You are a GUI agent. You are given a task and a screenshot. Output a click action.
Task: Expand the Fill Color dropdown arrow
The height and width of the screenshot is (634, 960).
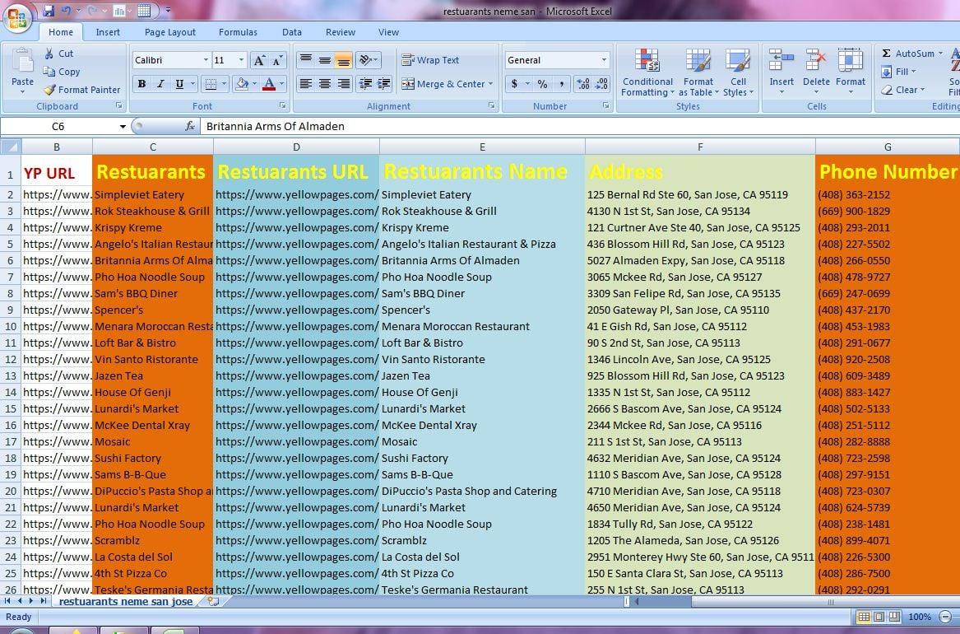click(253, 84)
